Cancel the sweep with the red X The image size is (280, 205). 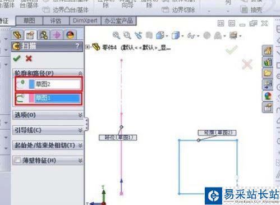29,58
